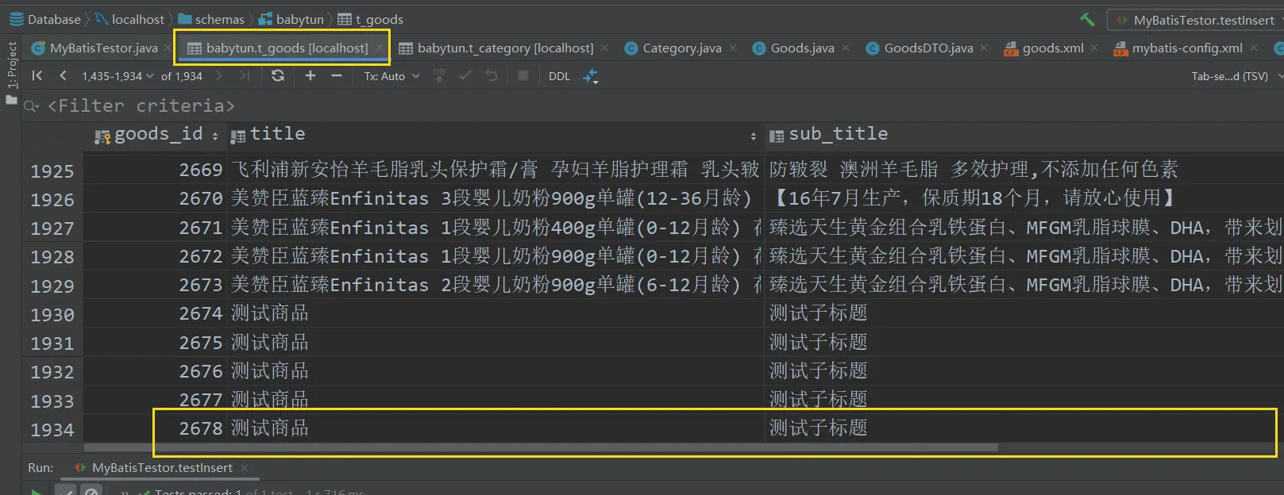This screenshot has height=495, width=1284.
Task: Select goods_id cell 2672
Action: point(155,256)
